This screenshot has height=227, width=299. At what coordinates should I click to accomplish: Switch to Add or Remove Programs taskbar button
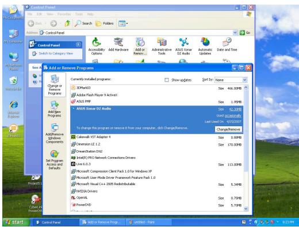[x=102, y=222]
